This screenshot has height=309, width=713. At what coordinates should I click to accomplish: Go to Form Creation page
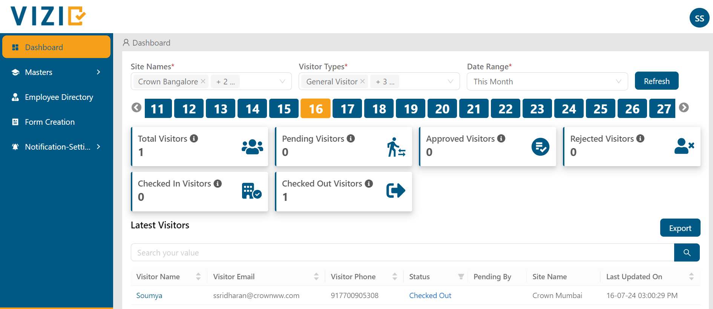(50, 122)
